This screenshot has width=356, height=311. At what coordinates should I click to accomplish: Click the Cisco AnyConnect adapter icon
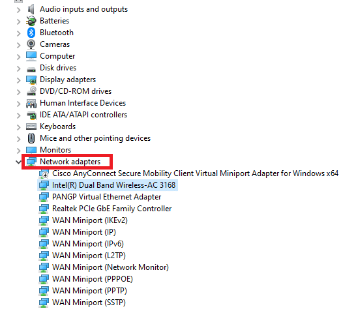pyautogui.click(x=44, y=173)
